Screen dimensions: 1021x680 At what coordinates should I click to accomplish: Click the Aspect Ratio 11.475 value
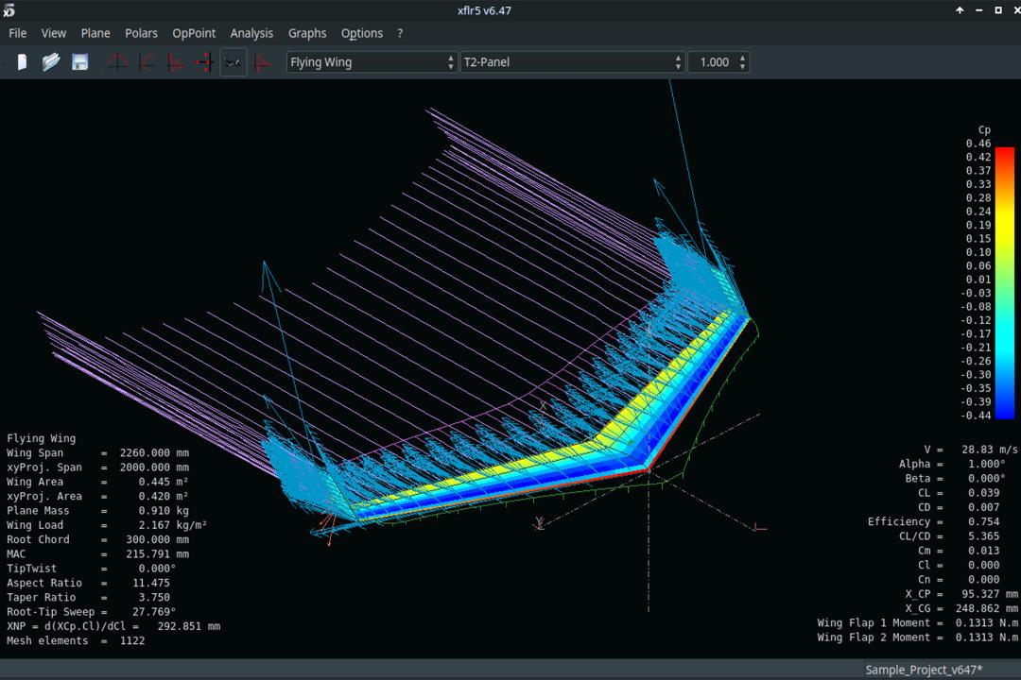pyautogui.click(x=151, y=583)
